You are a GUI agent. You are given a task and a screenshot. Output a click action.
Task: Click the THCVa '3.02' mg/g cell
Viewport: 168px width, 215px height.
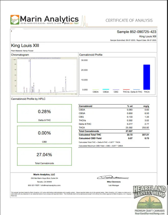(147, 120)
